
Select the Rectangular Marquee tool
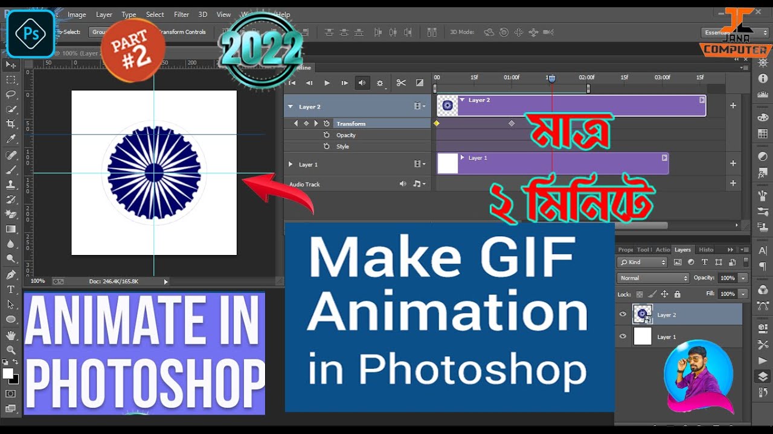click(x=11, y=80)
